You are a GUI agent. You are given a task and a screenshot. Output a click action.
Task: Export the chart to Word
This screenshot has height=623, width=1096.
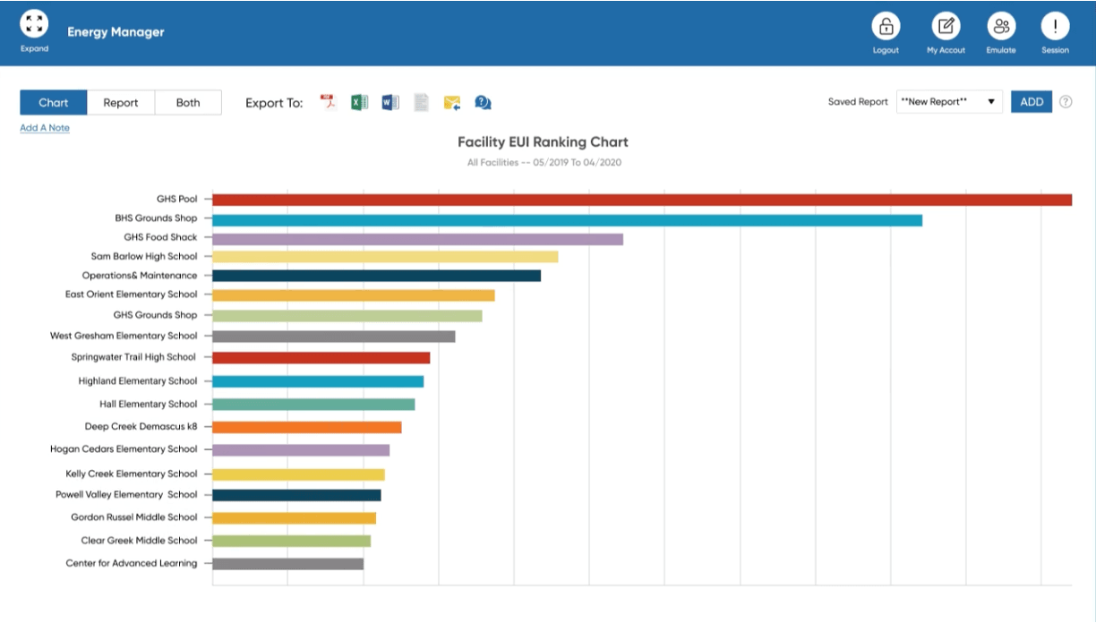coord(390,102)
